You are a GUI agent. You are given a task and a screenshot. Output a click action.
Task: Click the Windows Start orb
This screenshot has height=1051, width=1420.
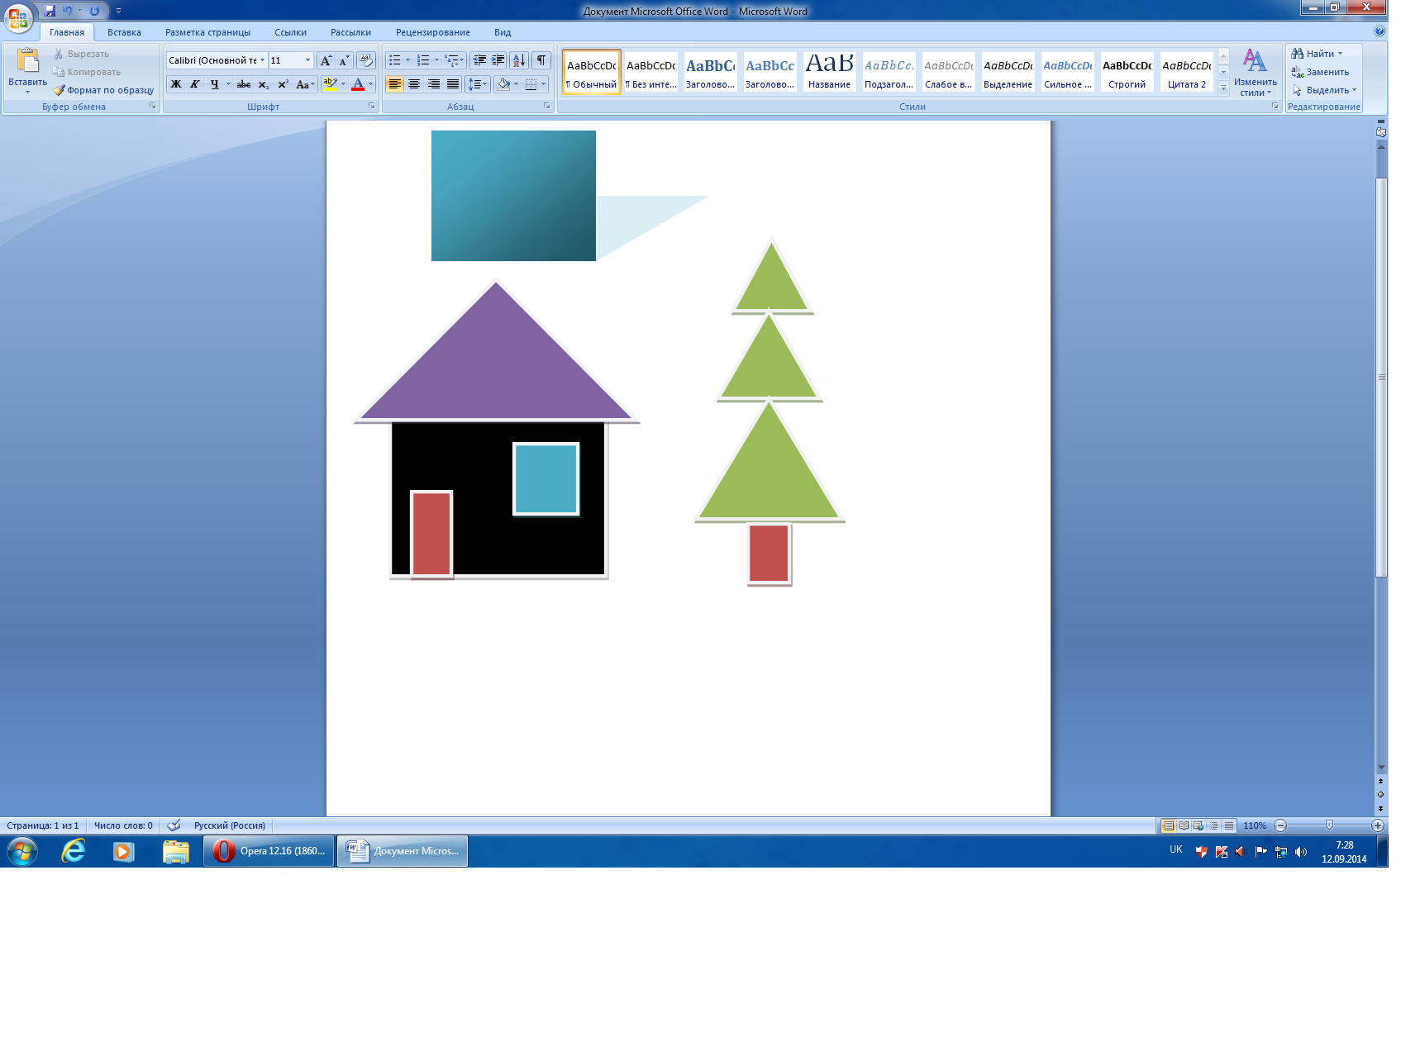[x=22, y=851]
